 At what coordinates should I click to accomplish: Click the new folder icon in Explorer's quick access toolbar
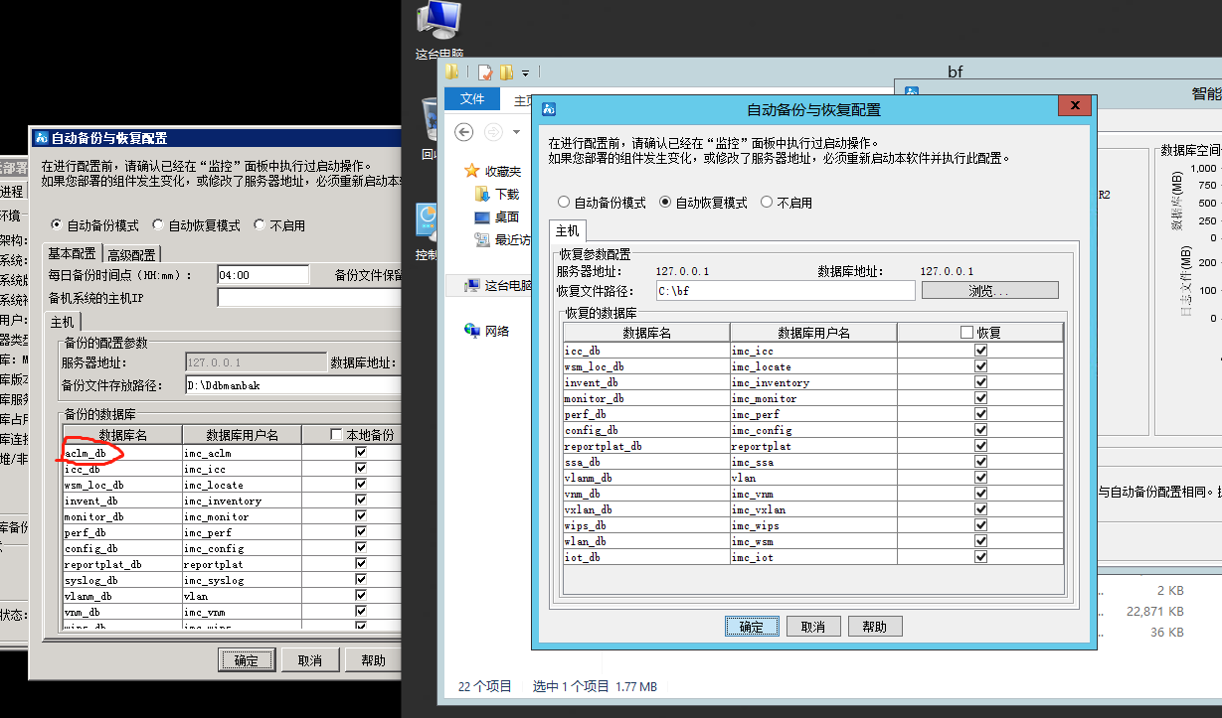506,72
